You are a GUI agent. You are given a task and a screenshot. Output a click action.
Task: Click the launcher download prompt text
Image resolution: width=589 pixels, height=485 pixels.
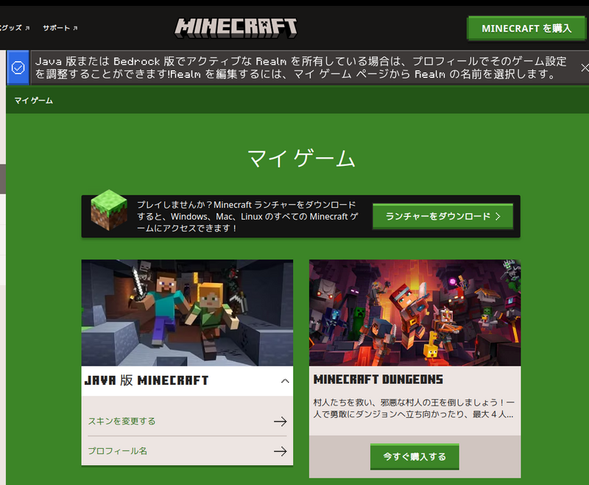[x=247, y=216]
